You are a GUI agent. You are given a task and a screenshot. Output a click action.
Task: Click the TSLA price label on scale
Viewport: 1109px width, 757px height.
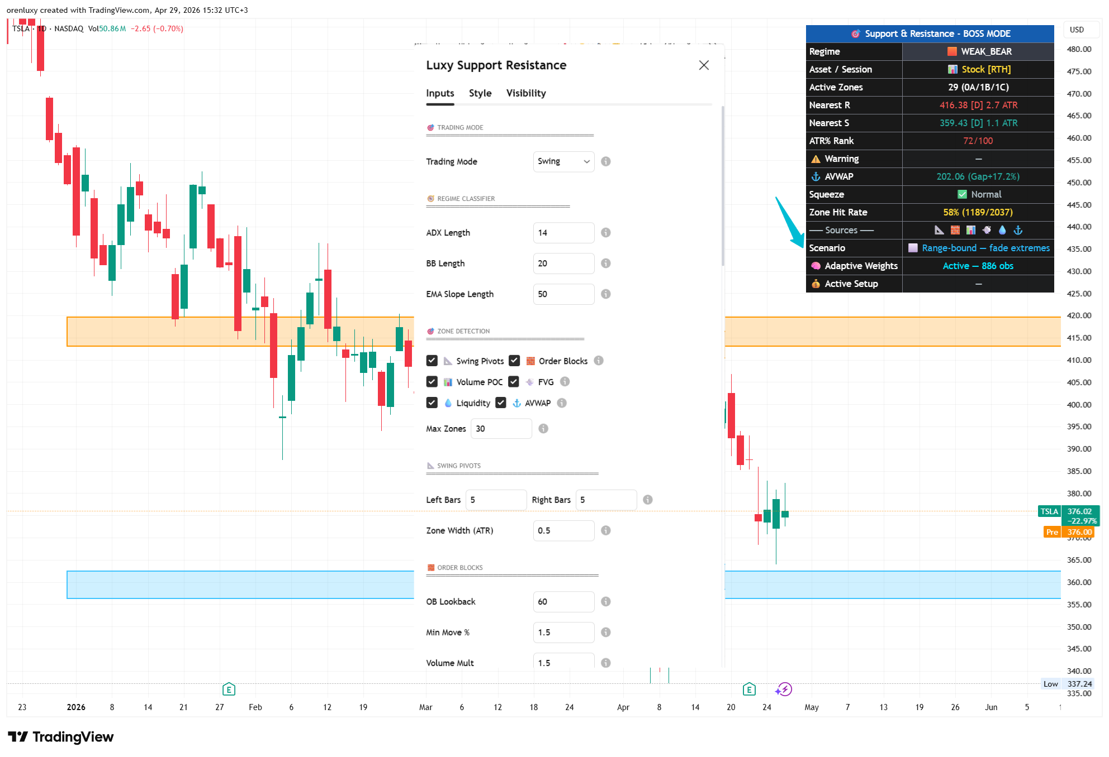coord(1068,516)
